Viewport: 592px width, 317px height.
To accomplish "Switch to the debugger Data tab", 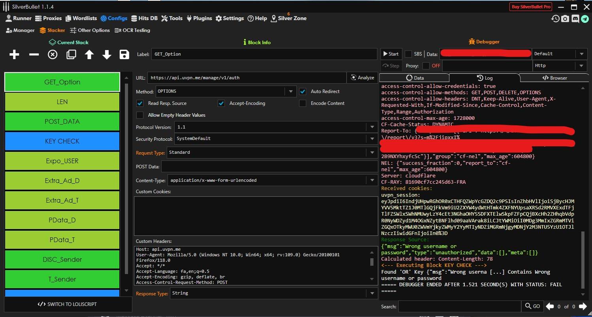I will (x=415, y=78).
